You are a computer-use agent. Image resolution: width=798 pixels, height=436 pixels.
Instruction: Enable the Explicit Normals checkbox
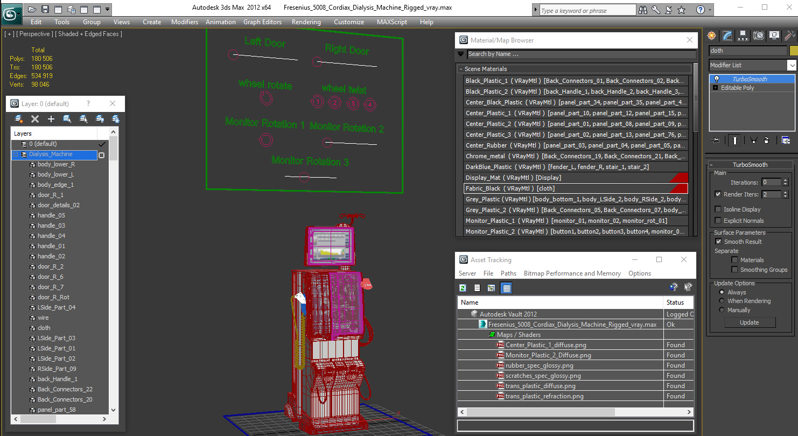click(718, 221)
